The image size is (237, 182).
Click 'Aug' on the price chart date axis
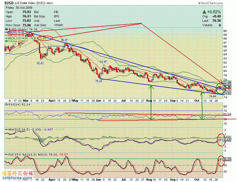(149, 101)
